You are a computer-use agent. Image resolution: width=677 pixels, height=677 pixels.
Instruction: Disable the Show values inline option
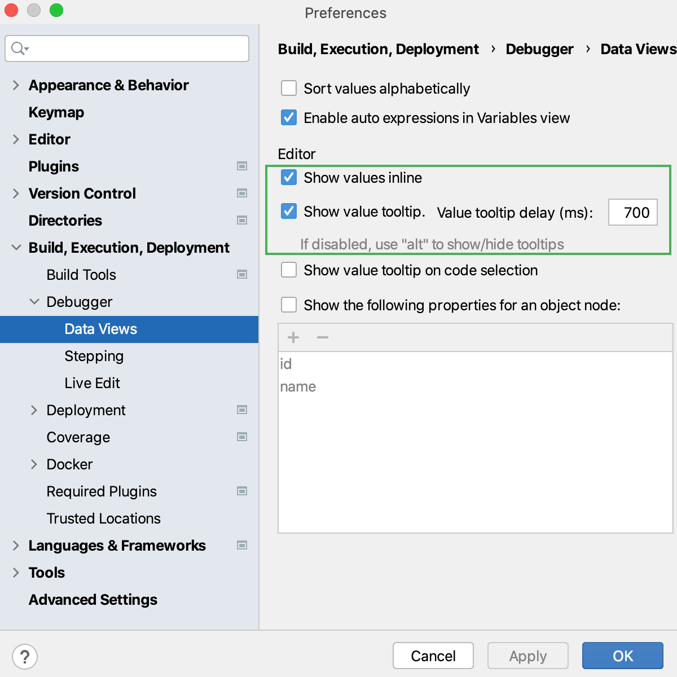[x=289, y=177]
